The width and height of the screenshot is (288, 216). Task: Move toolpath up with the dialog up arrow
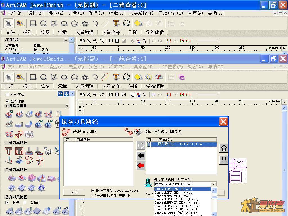[224, 148]
